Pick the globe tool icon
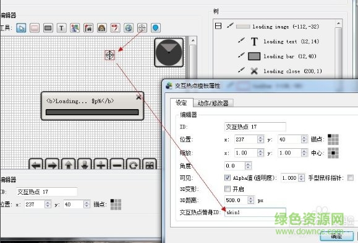358x243 pixels. 129,28
